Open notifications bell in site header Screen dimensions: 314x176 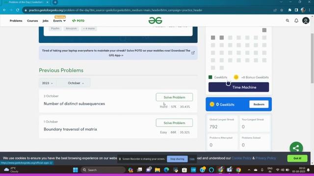[296, 21]
